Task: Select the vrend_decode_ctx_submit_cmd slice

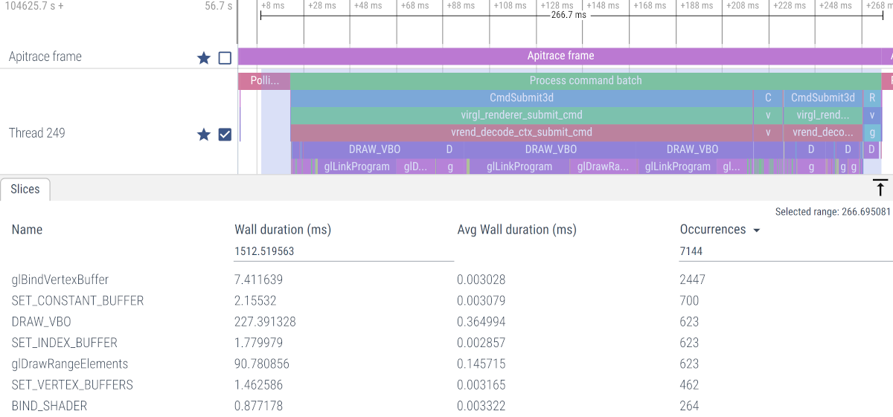Action: point(522,132)
